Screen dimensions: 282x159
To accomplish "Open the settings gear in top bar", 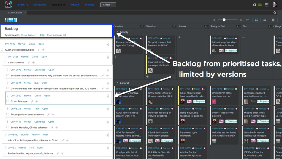I will (x=254, y=5).
